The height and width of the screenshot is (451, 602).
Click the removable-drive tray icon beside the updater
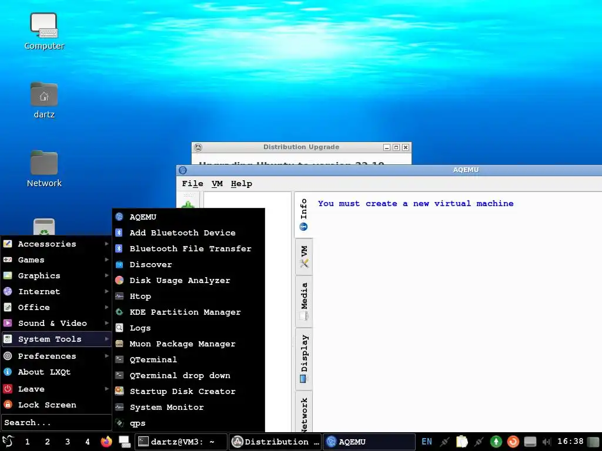click(x=530, y=442)
